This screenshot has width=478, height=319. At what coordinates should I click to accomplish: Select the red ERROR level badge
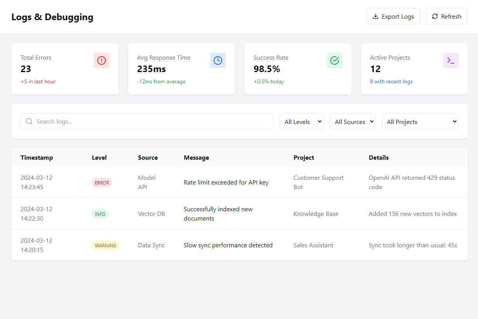tap(102, 183)
